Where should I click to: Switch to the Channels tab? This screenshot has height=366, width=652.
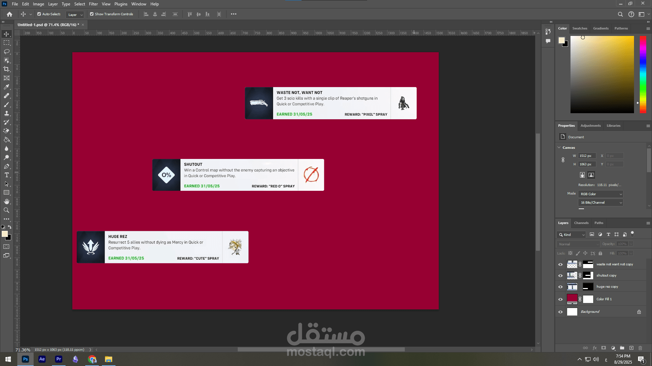(581, 223)
